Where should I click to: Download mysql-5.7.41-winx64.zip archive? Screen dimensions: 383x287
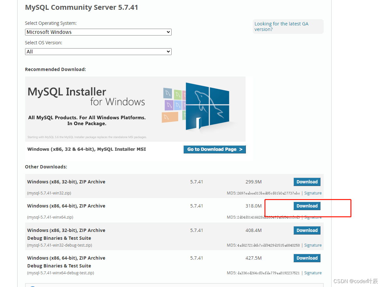tap(307, 206)
